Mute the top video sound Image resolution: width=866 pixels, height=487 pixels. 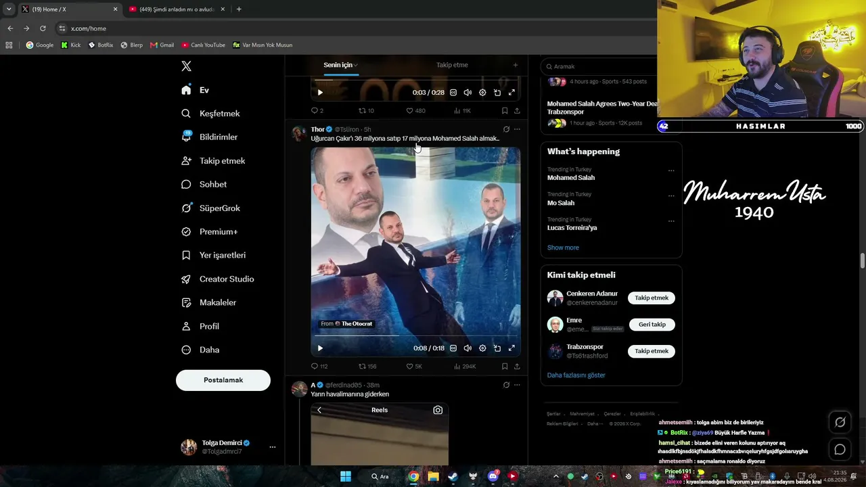468,93
